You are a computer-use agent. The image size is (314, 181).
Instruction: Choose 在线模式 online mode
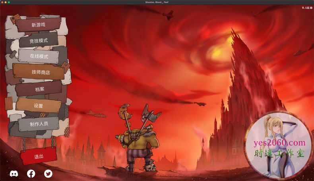(x=39, y=56)
